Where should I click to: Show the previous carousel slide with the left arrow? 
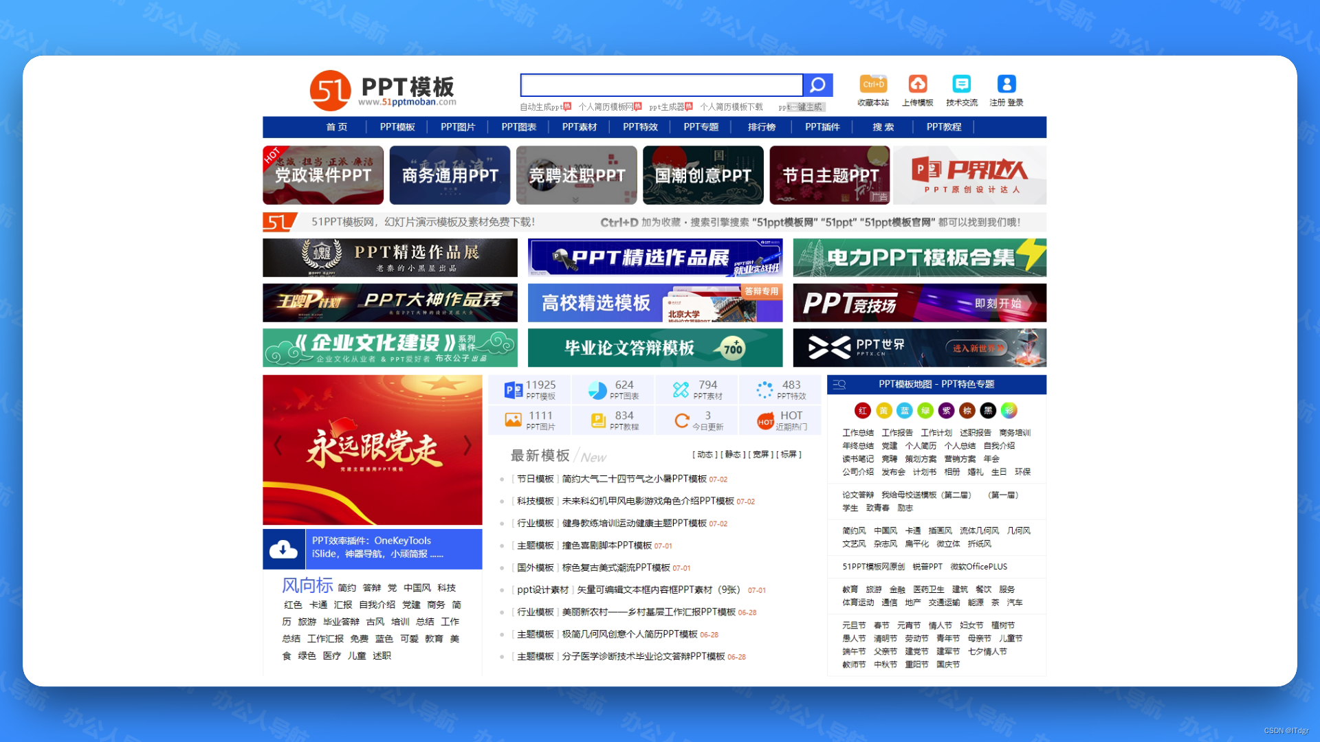tap(278, 445)
